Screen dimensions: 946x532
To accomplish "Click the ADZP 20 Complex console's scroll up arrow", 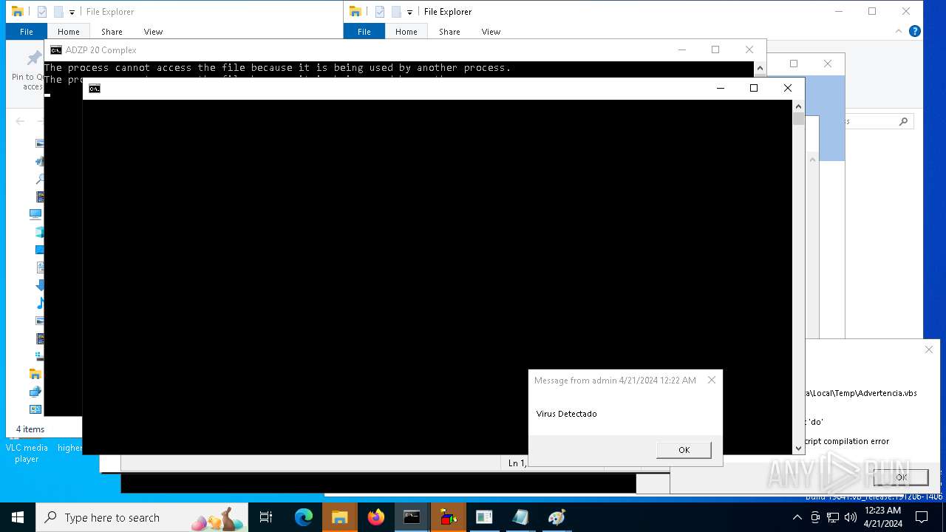I will [760, 68].
